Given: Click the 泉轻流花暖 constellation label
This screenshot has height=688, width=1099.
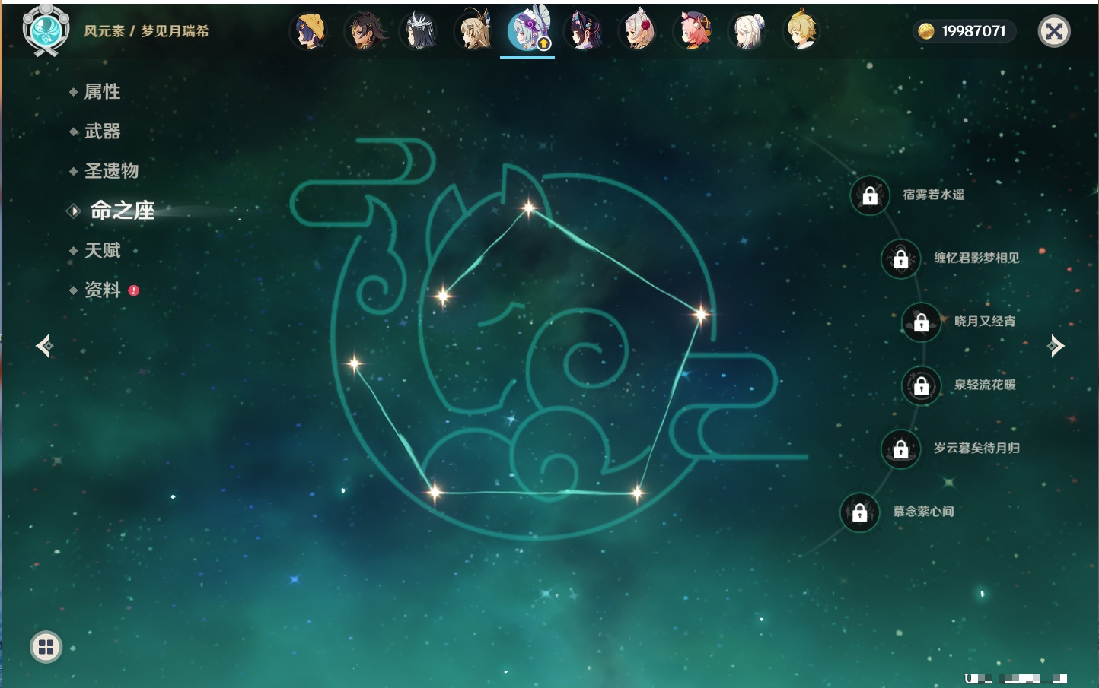Looking at the screenshot, I should tap(985, 385).
